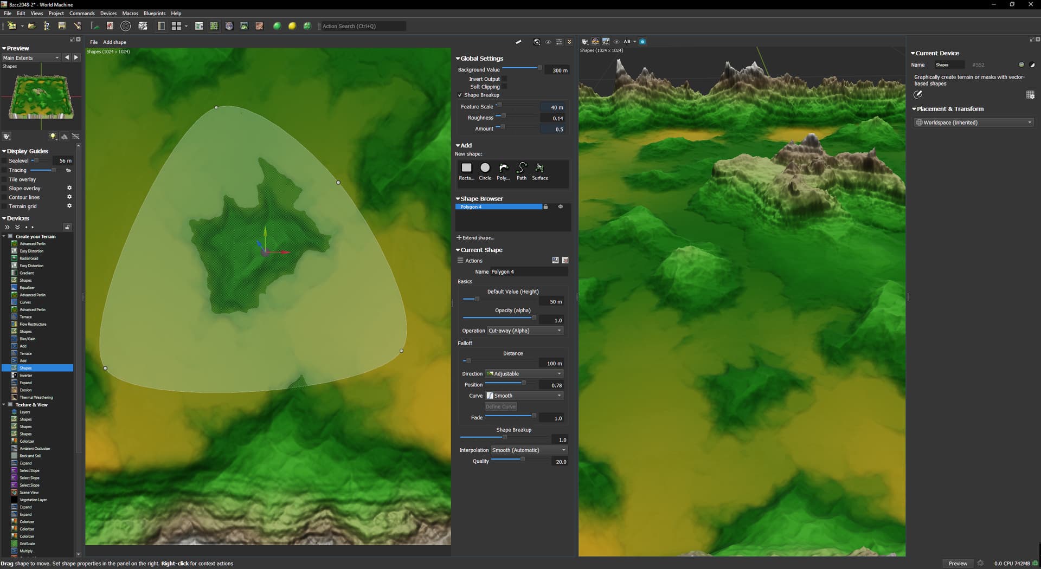The width and height of the screenshot is (1041, 569).
Task: Add a new Circle shape
Action: (485, 168)
